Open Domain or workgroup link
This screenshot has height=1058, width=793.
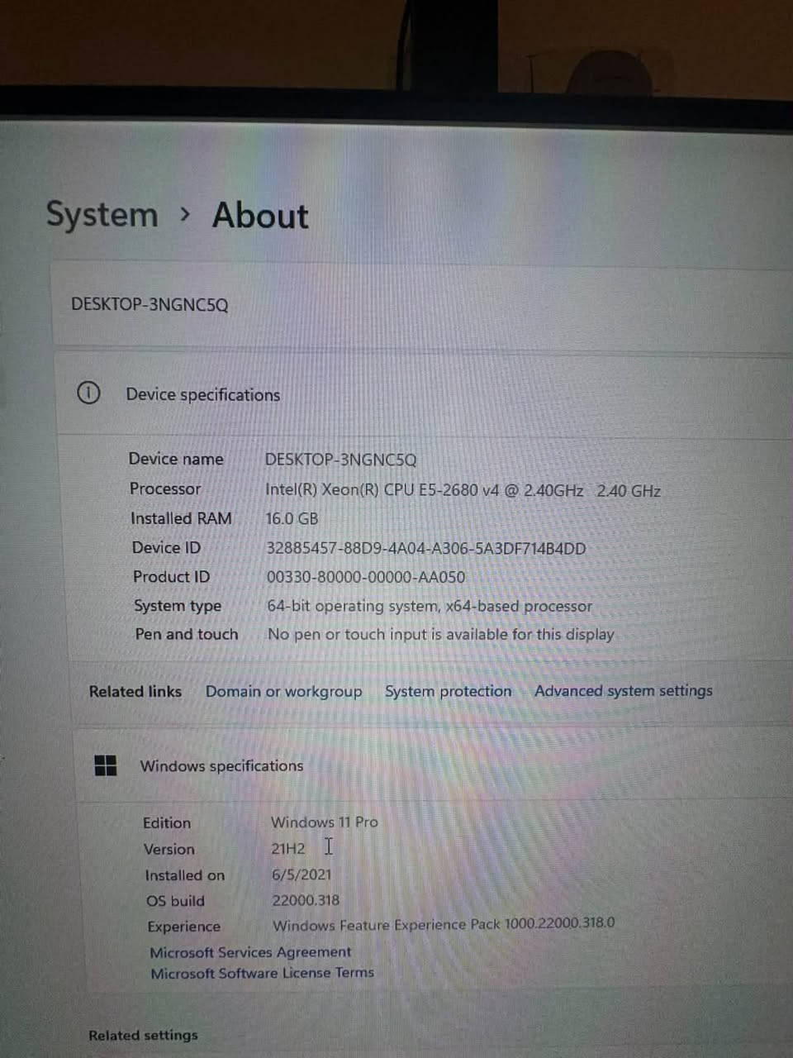[283, 692]
